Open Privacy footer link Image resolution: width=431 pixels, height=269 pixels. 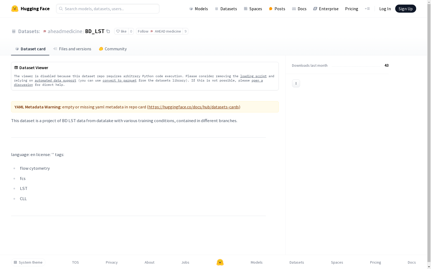click(112, 262)
